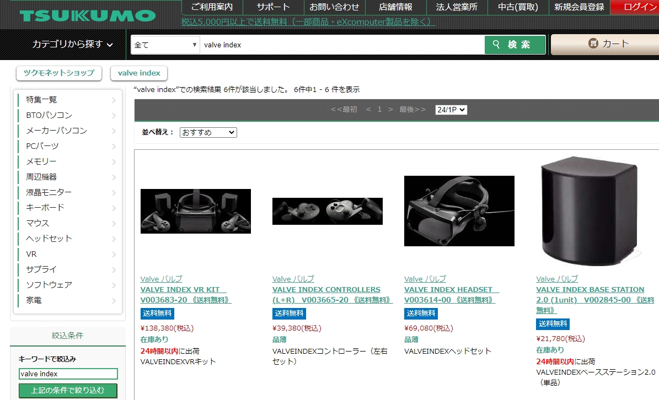
Task: Click the 送料無料 badge under HEADSET
Action: click(421, 313)
